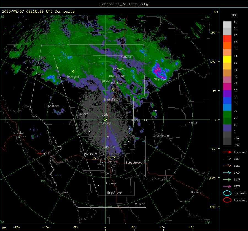248x231 pixels.
Task: Click the red forecast ellipse icon
Action: click(227, 200)
